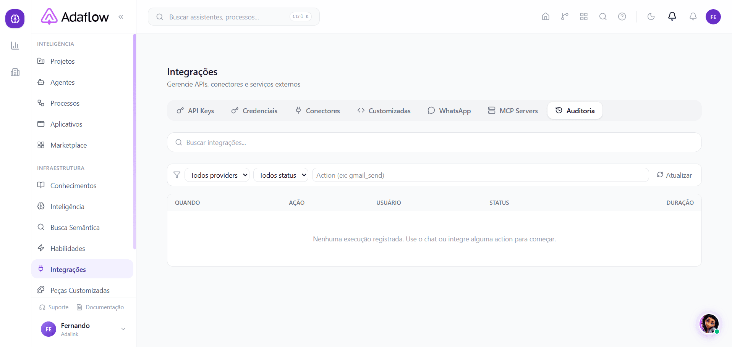Open Aplicativos in the sidebar
The height and width of the screenshot is (347, 732).
coord(82,124)
